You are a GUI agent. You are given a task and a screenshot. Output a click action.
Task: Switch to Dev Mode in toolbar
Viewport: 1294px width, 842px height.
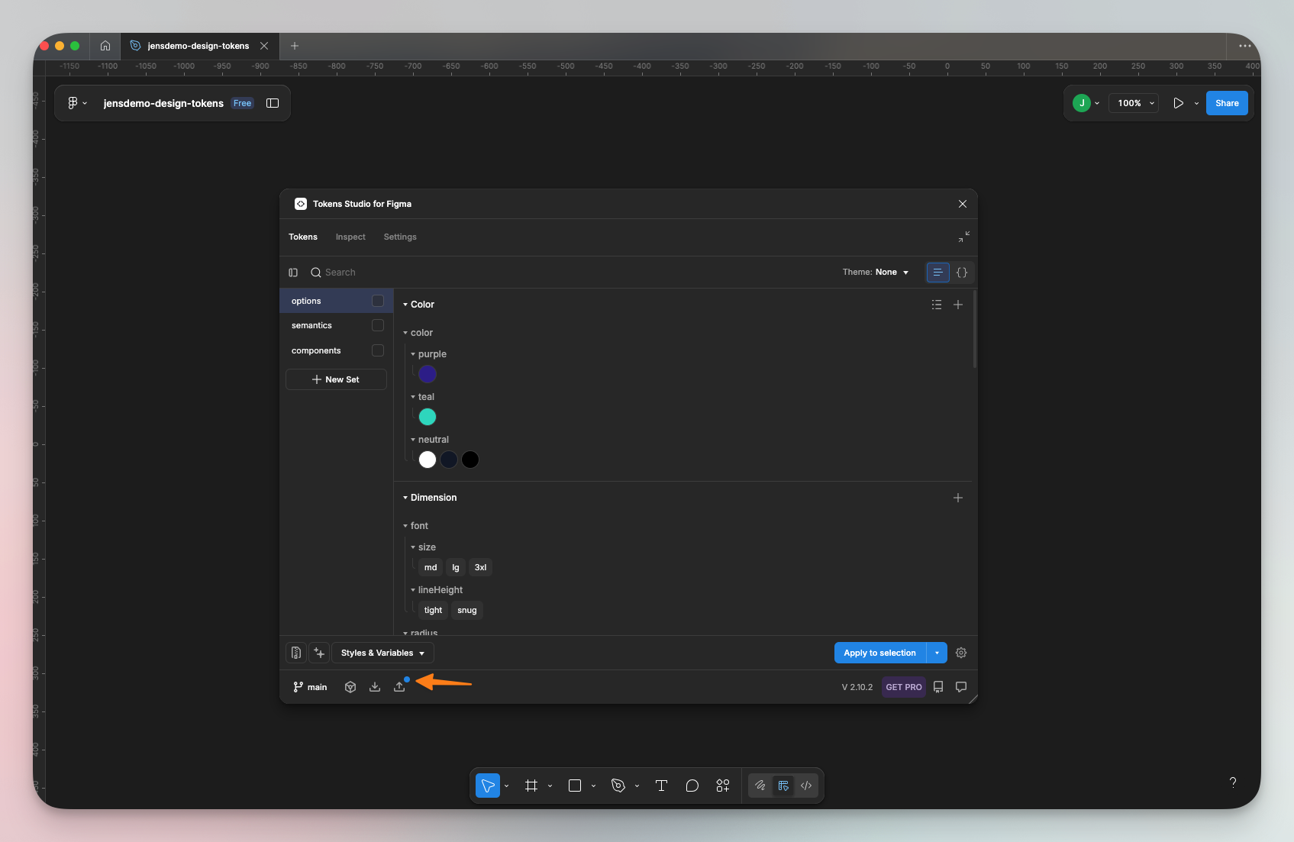[806, 786]
